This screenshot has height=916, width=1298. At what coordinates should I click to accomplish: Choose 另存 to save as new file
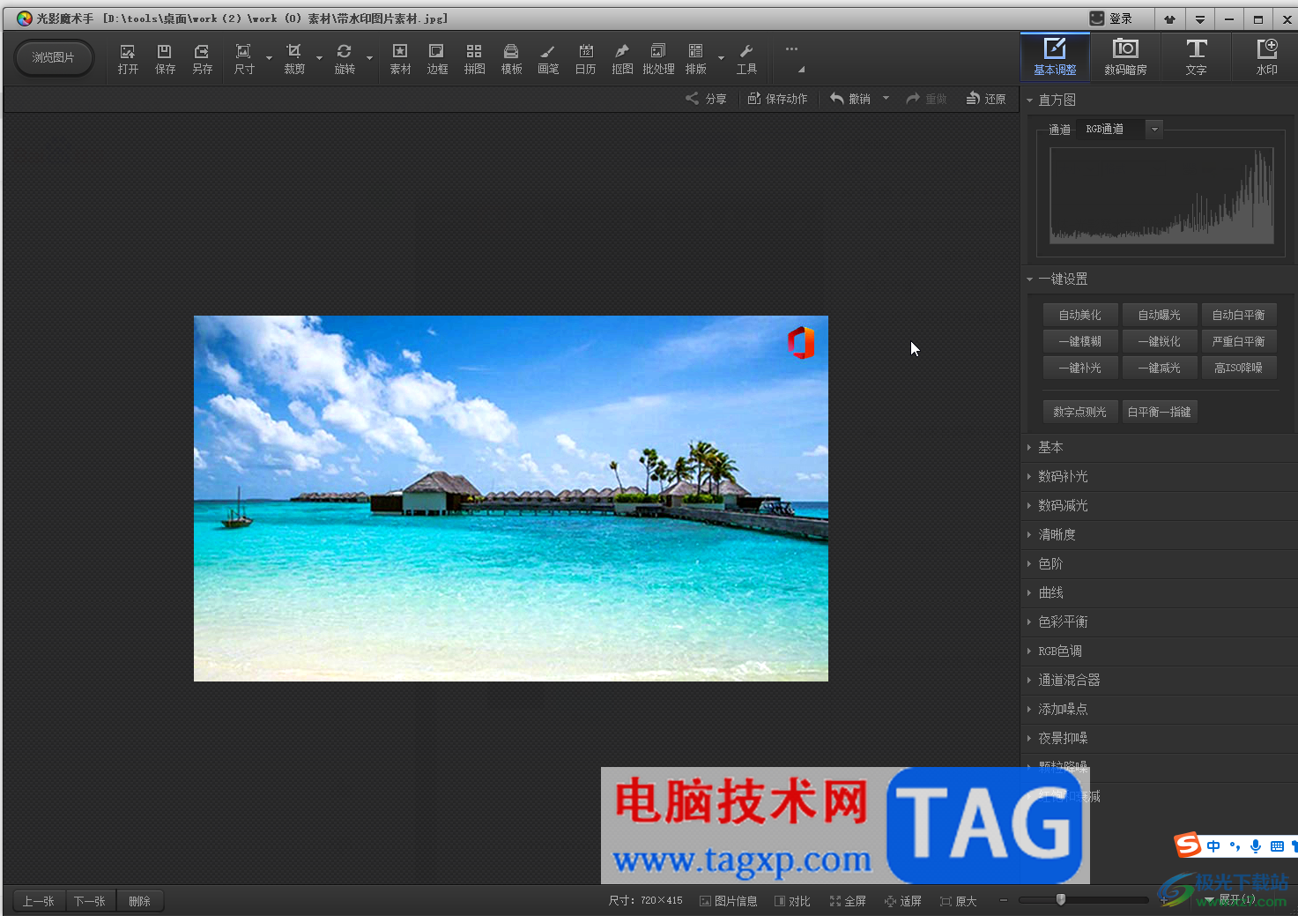point(202,59)
